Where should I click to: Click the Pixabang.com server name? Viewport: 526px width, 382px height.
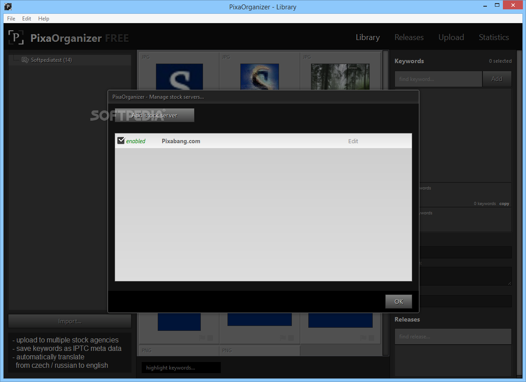point(181,141)
